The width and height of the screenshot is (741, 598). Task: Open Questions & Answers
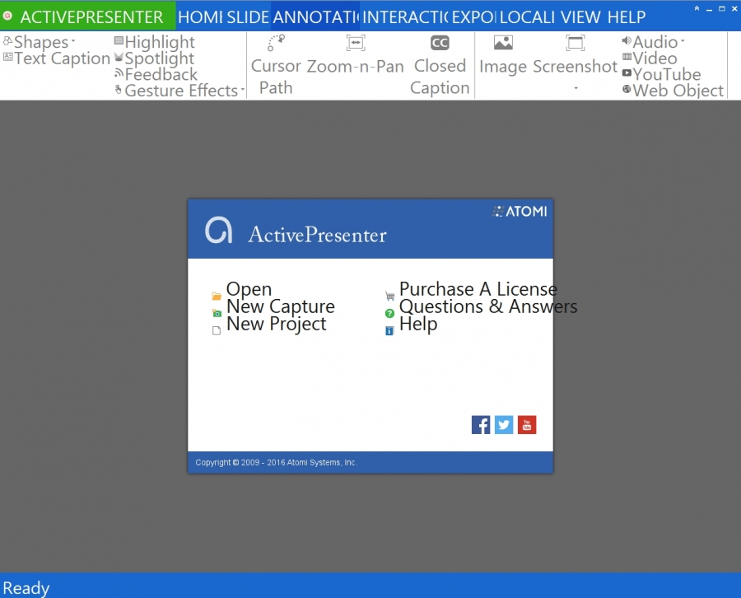click(x=481, y=306)
